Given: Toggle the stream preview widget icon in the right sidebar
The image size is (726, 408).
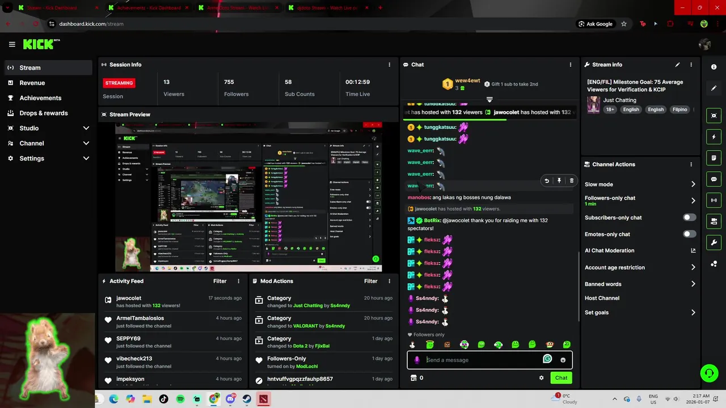Looking at the screenshot, I should point(714,116).
